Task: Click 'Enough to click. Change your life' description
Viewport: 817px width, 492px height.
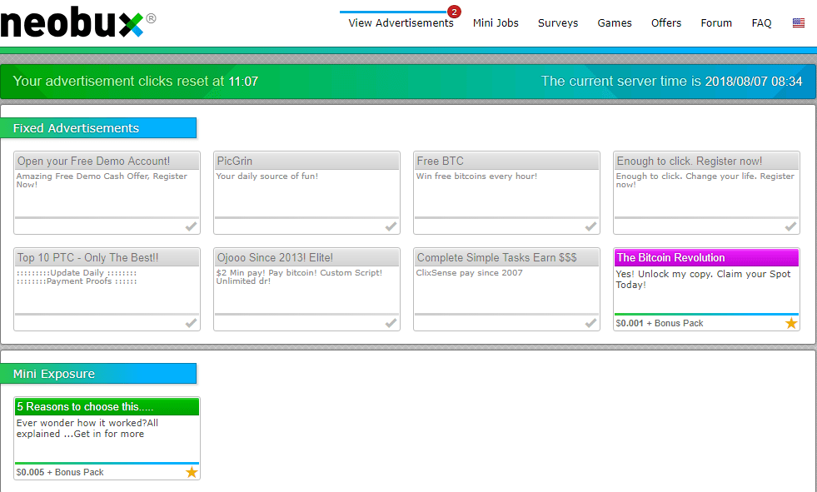Action: click(705, 180)
